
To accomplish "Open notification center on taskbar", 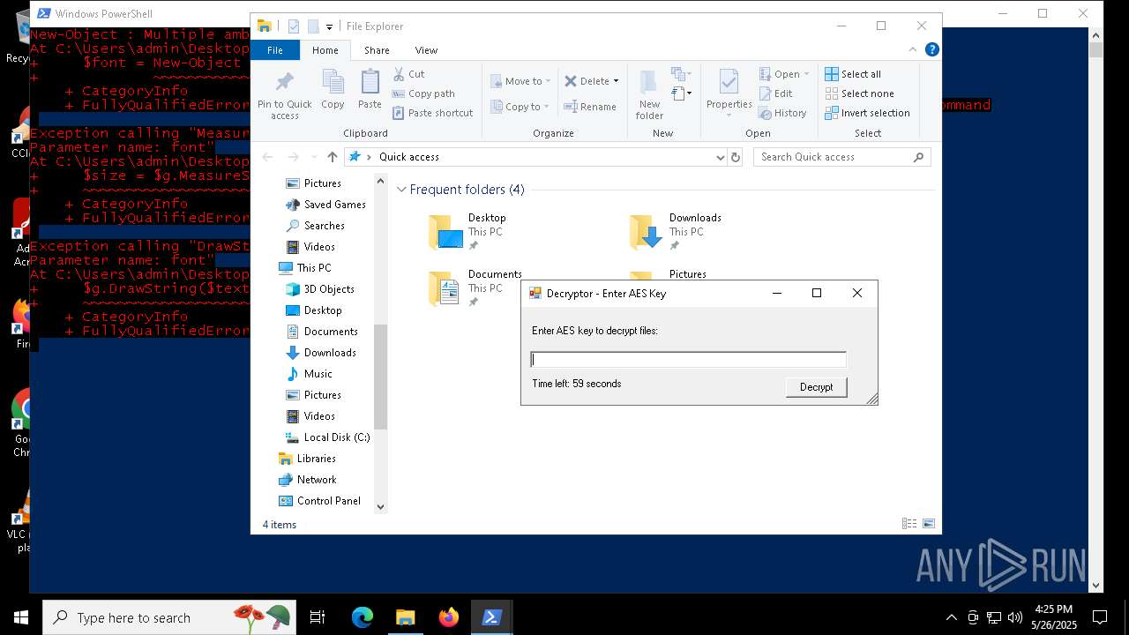I will [1100, 617].
